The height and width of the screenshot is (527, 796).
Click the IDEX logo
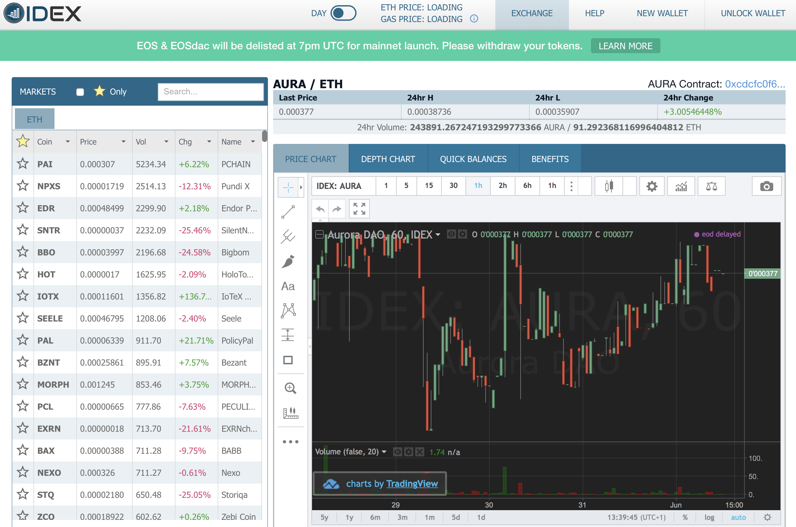click(42, 13)
